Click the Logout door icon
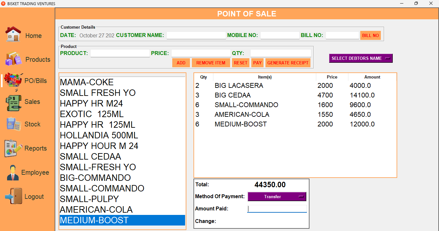 [x=13, y=196]
